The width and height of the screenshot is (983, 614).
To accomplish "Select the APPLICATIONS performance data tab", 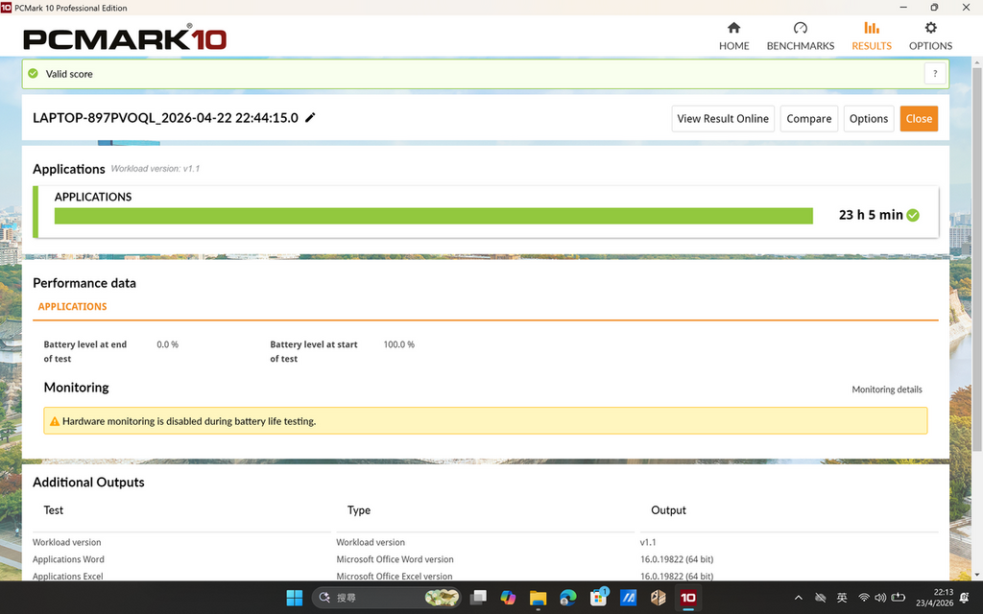I will click(72, 306).
